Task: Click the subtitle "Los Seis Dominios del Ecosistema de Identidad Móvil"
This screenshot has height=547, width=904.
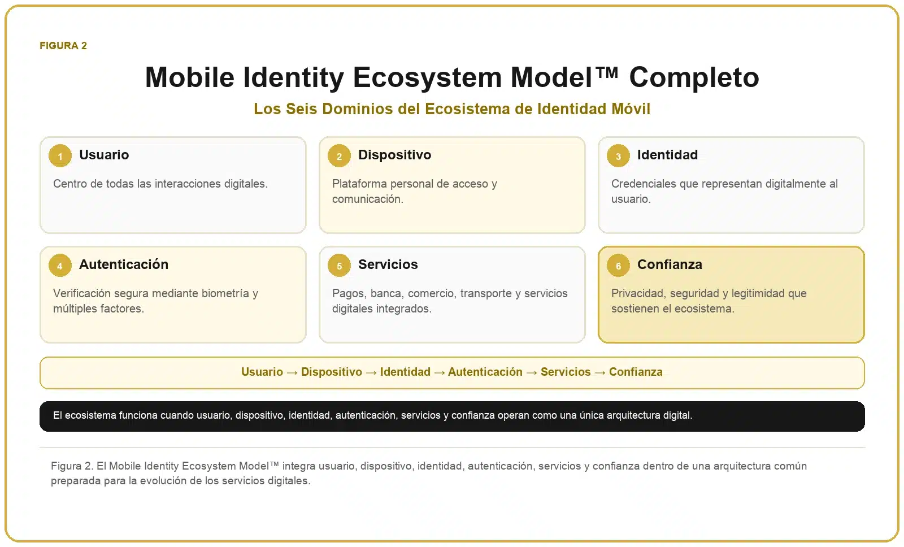Action: click(452, 108)
